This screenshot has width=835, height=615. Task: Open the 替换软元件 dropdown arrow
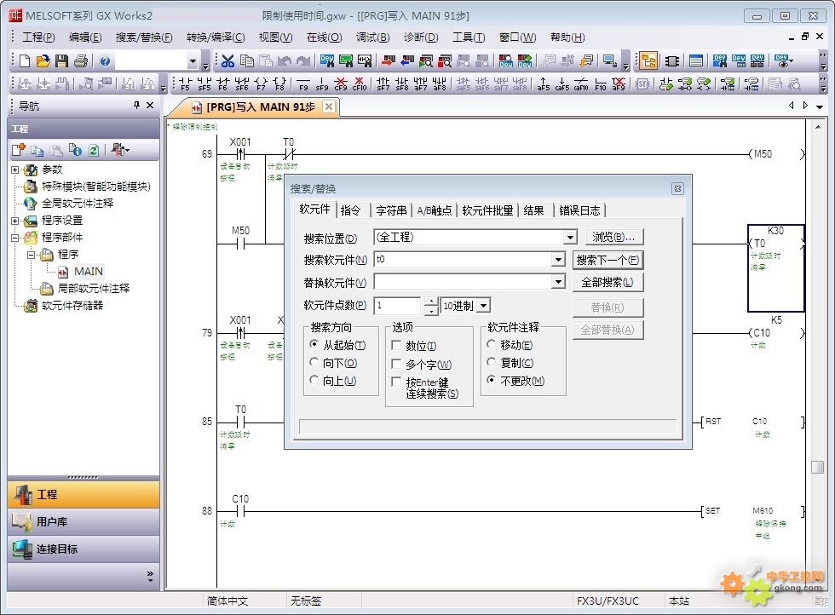[558, 281]
